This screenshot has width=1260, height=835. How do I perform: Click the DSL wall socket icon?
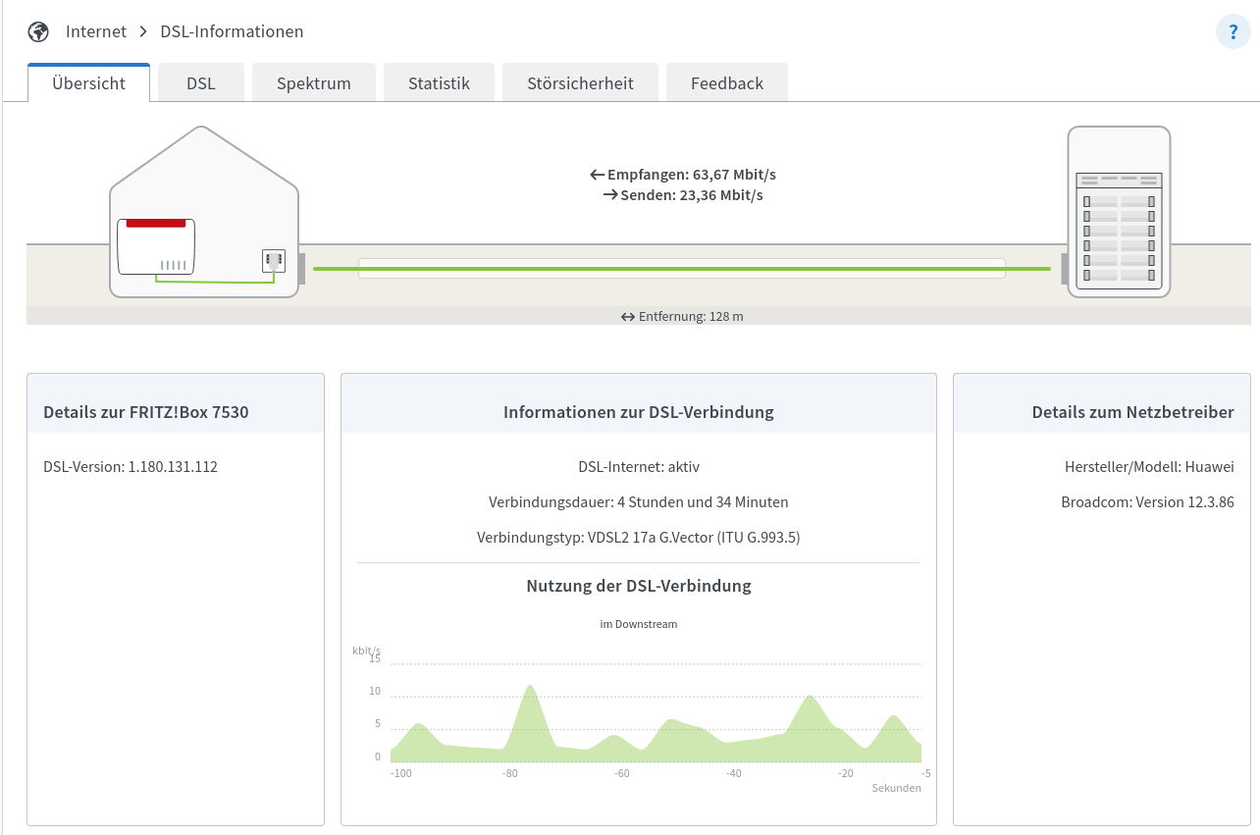click(x=273, y=261)
